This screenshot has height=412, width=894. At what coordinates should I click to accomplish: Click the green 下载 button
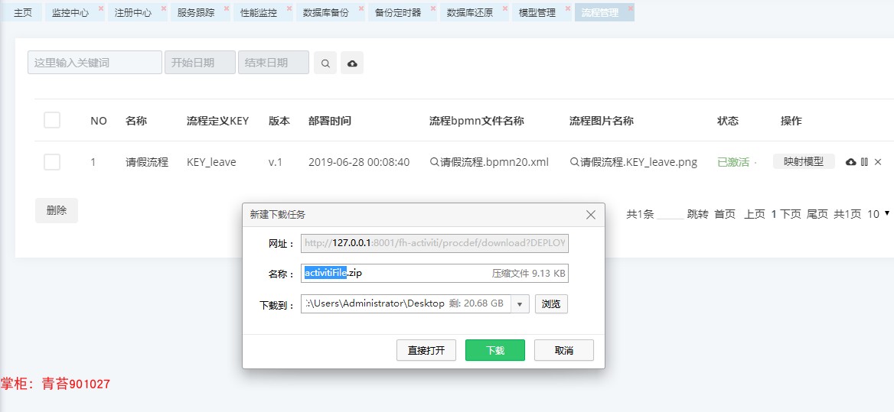point(495,350)
